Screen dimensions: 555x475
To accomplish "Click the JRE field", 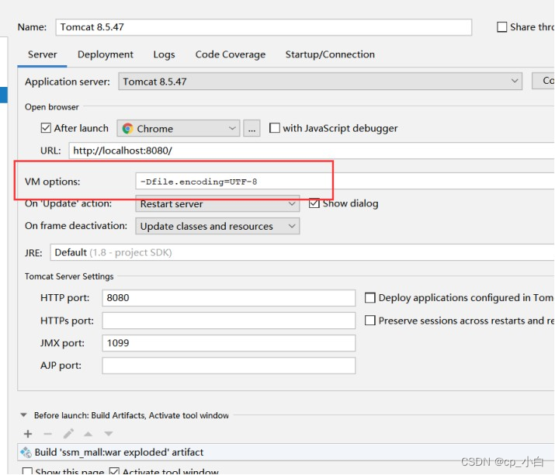I will (303, 252).
